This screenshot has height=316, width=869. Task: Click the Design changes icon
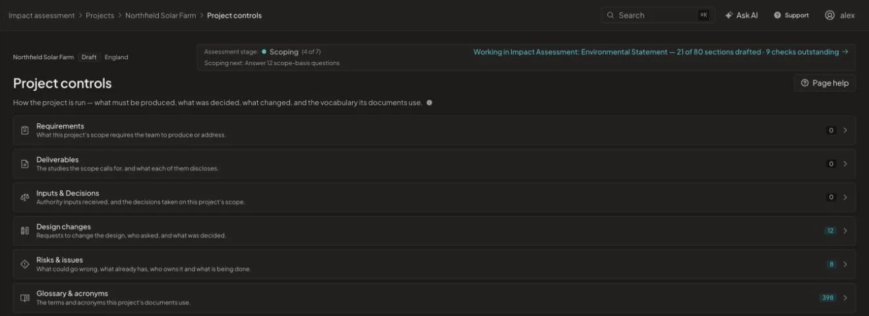(x=25, y=231)
